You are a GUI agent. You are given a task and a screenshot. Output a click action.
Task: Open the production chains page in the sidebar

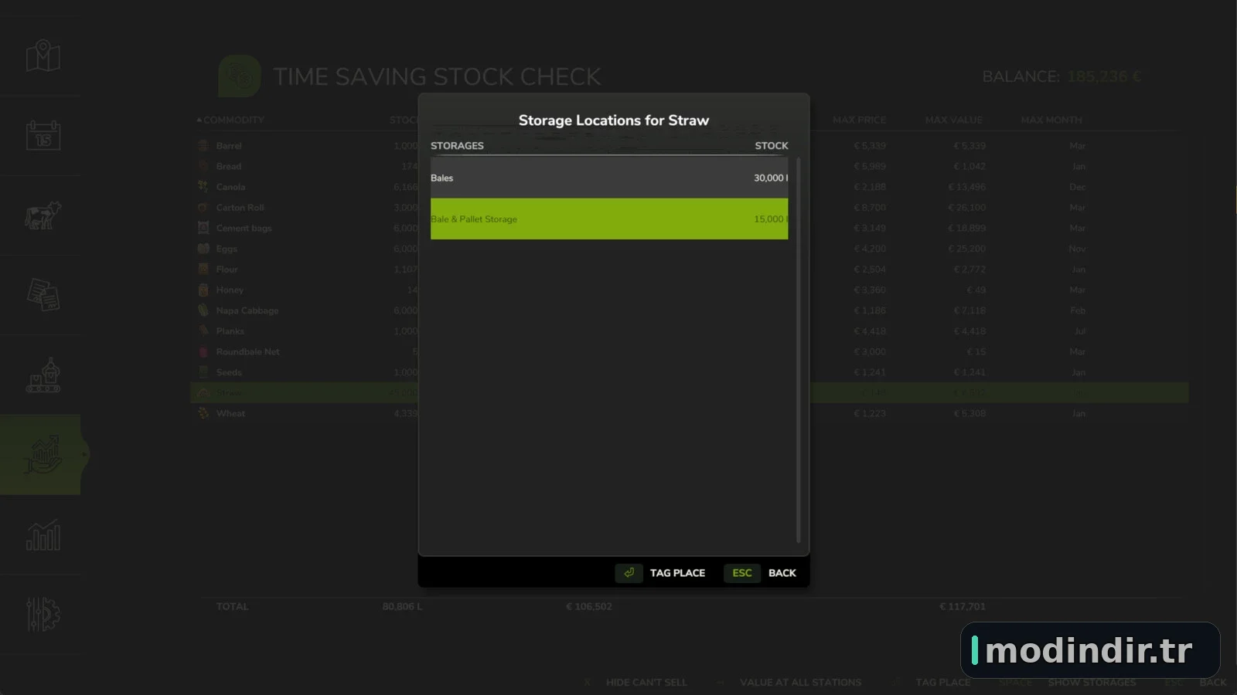43,375
